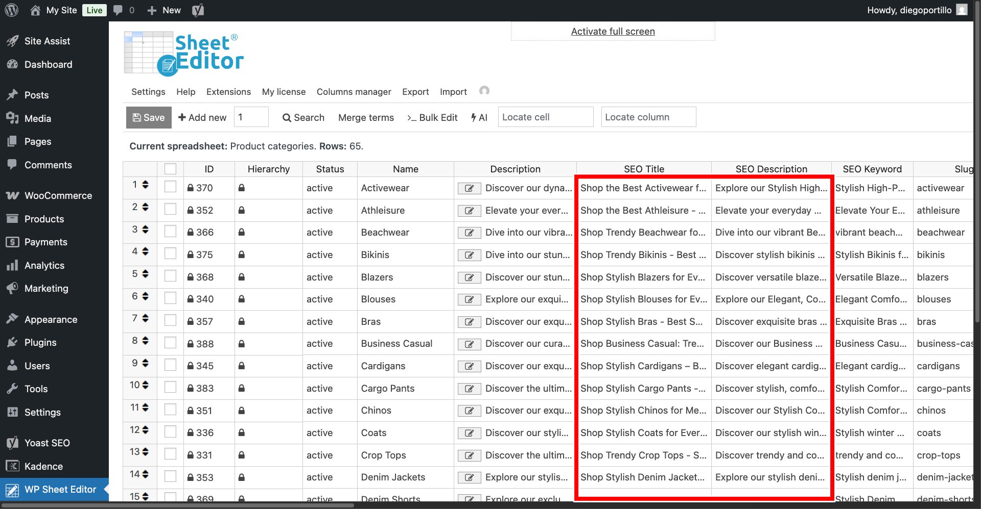Open the Yoast SEO icon in admin bar
Image resolution: width=981 pixels, height=509 pixels.
click(x=198, y=10)
